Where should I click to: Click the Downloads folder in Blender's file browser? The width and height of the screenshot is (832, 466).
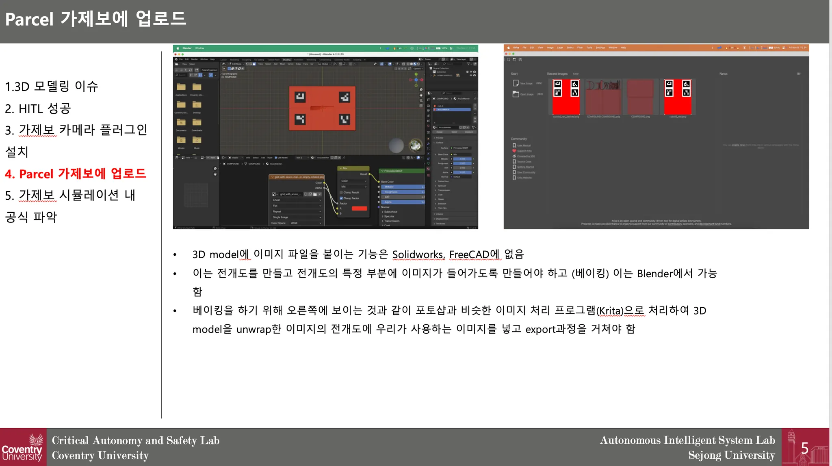tap(197, 123)
